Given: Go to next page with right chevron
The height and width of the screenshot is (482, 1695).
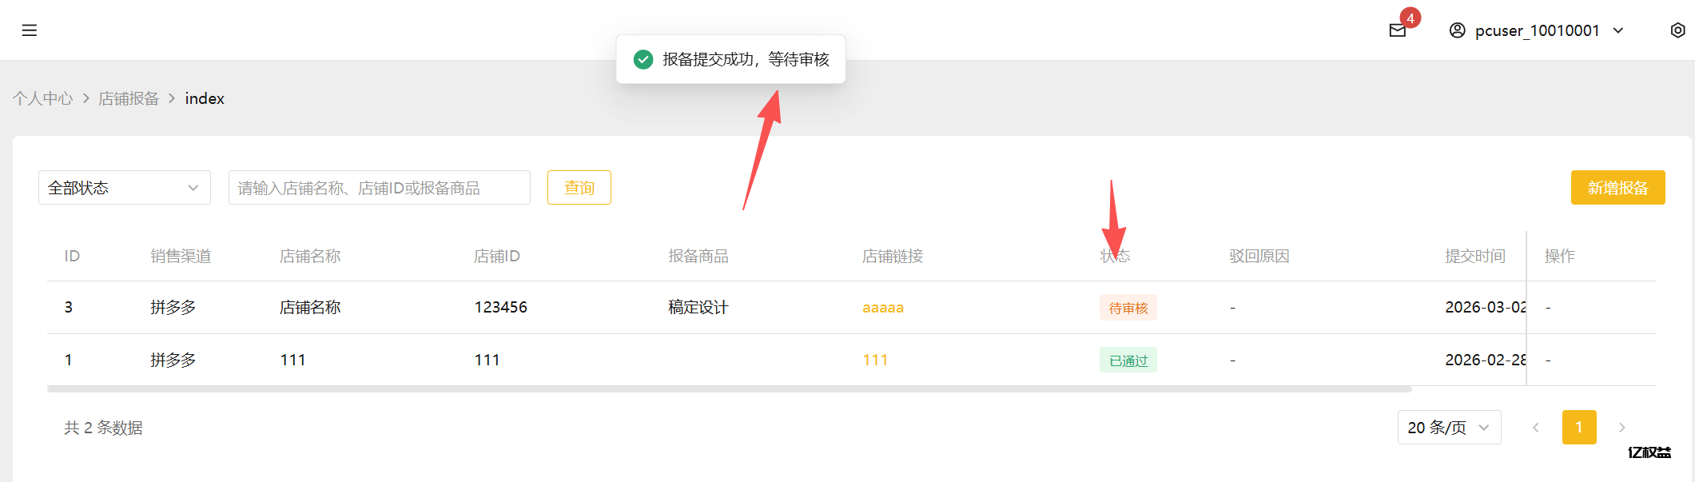Looking at the screenshot, I should [1622, 428].
